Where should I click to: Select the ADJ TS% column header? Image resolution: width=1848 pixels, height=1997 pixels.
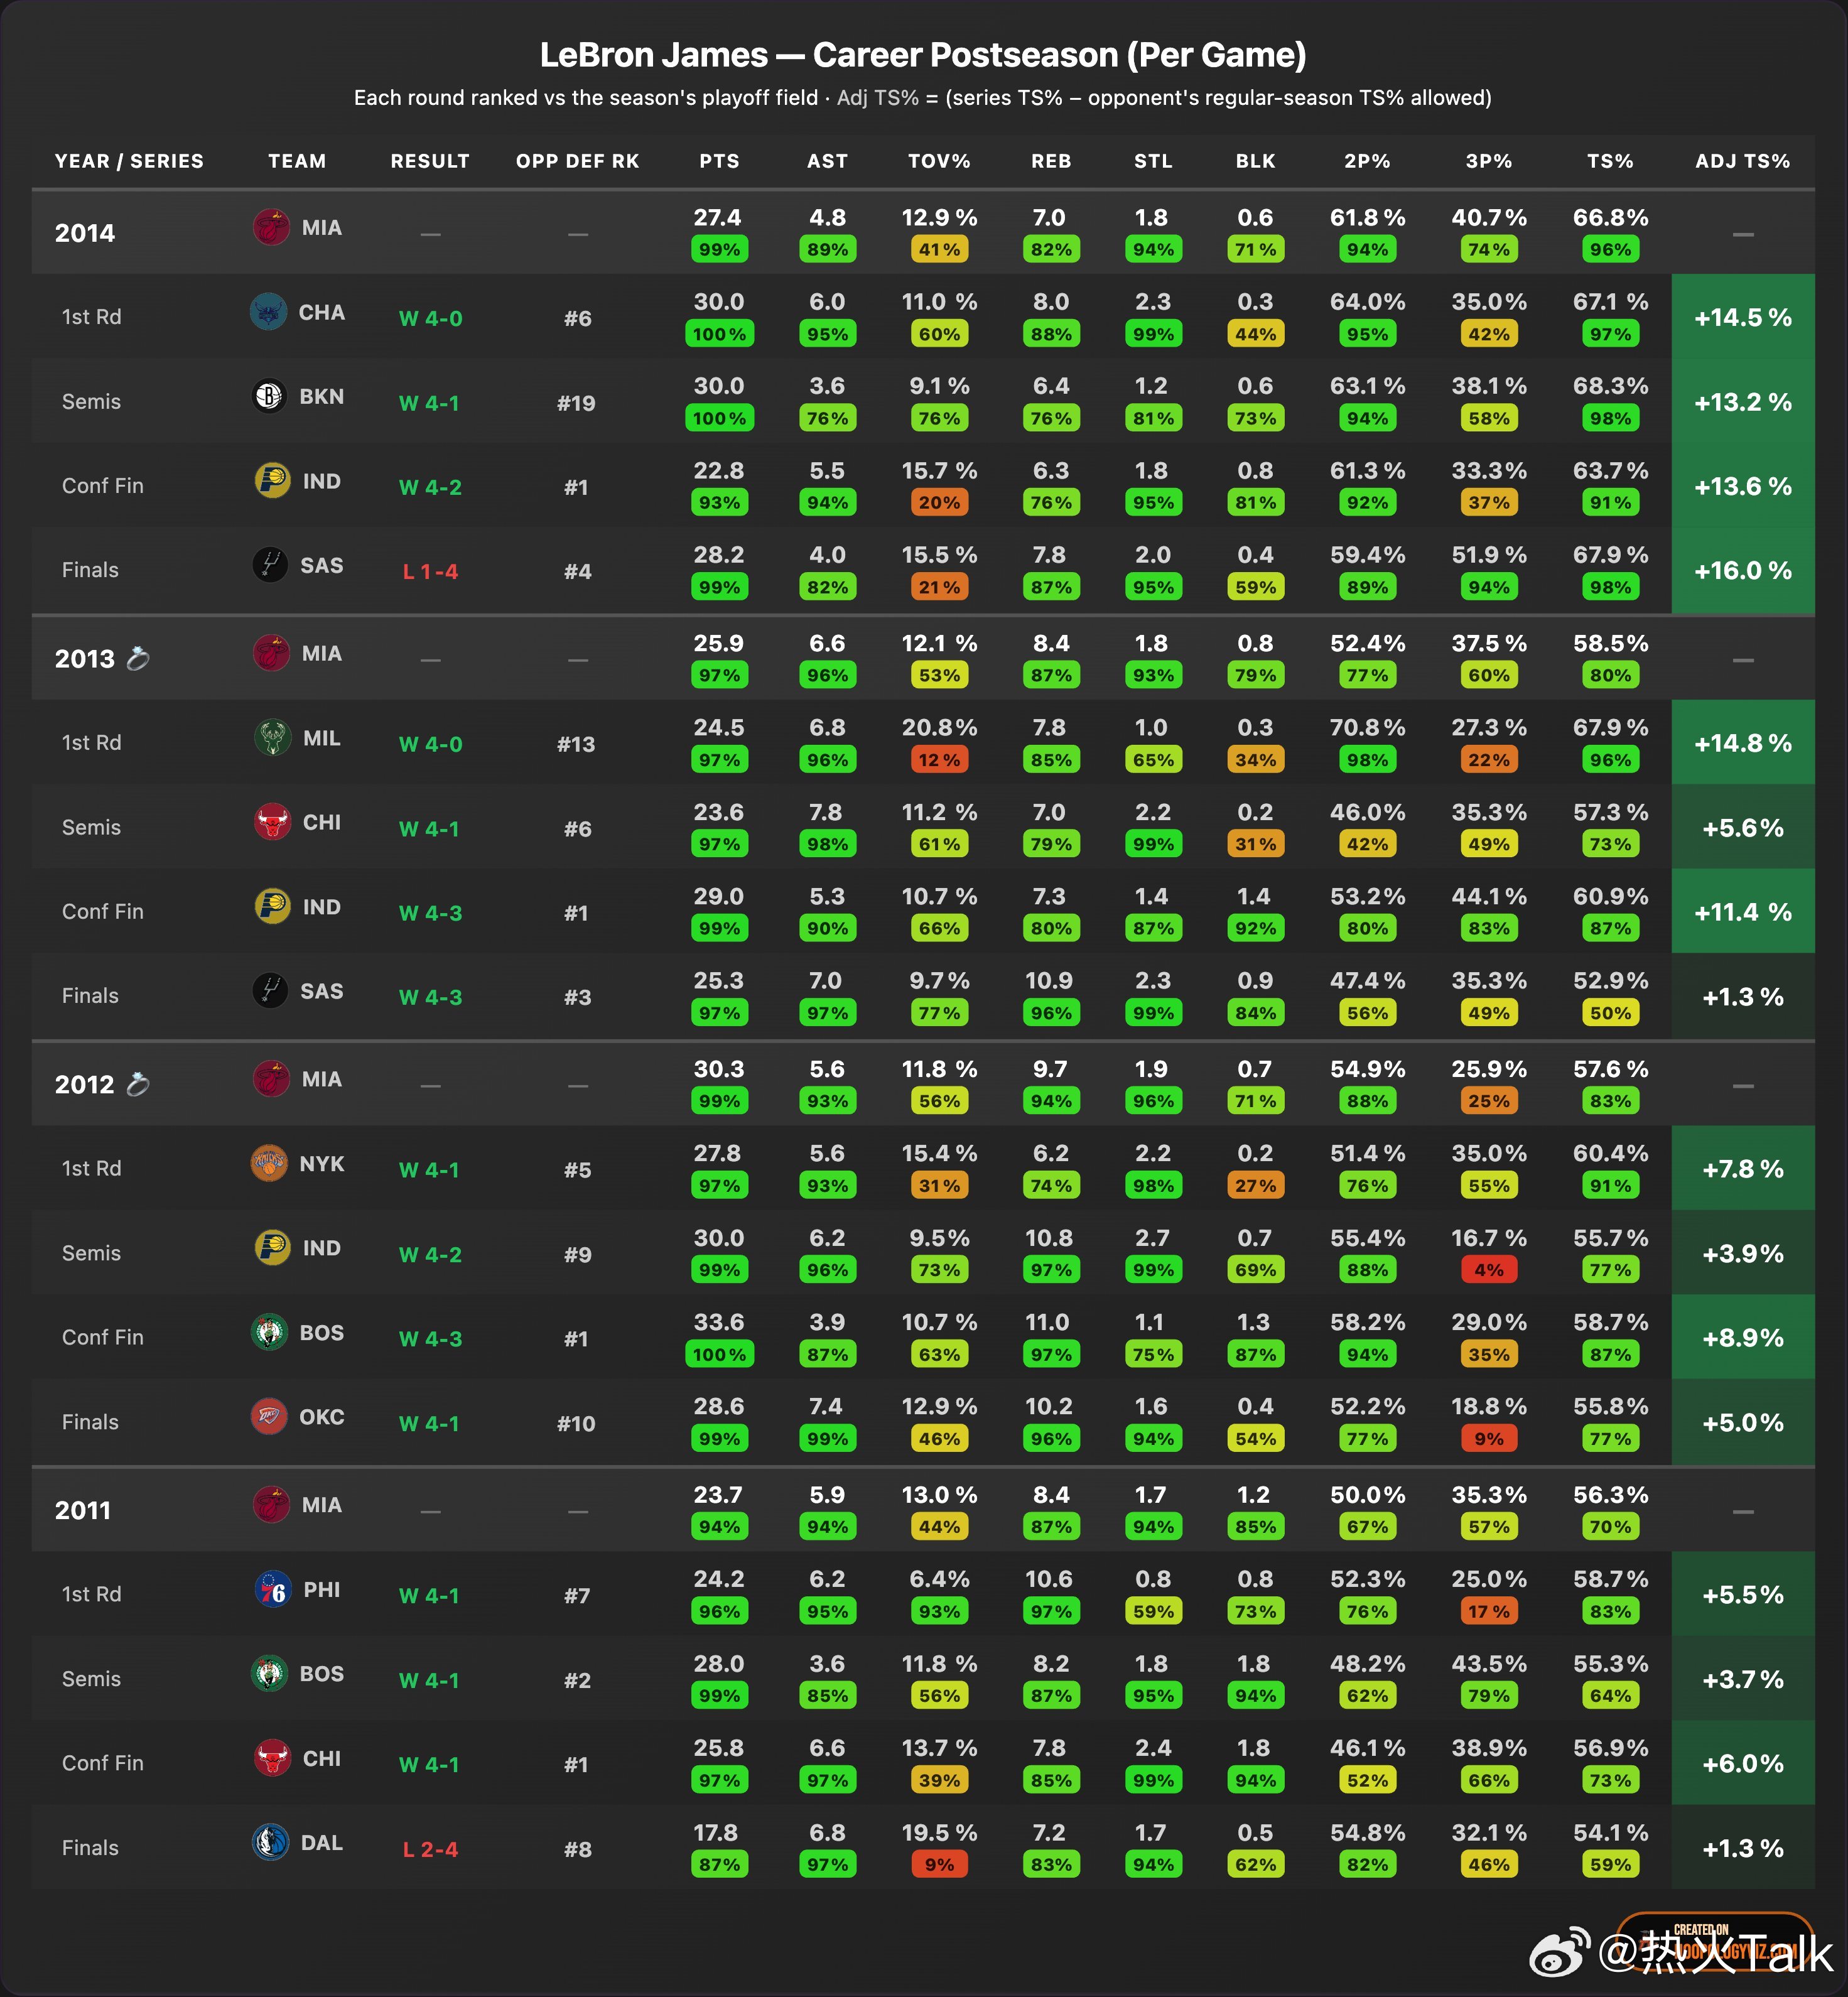point(1743,161)
